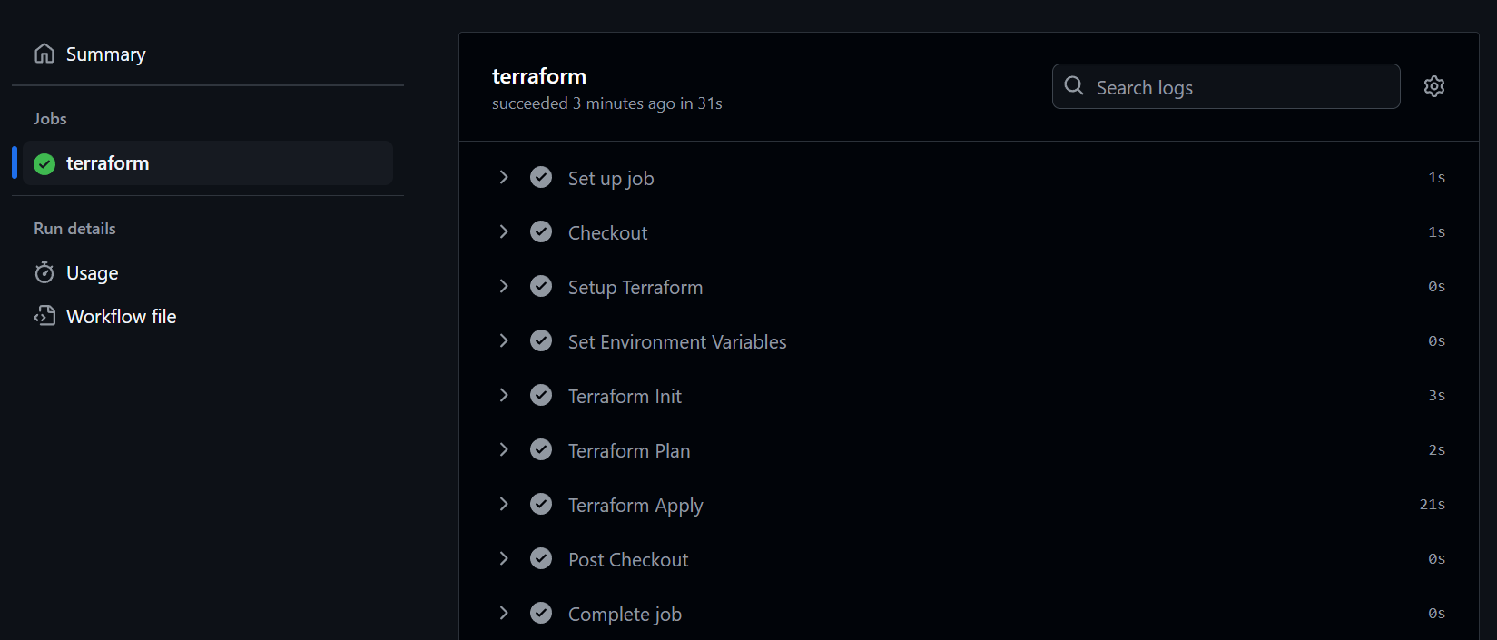Click the Workflow file code icon
The image size is (1497, 640).
pyautogui.click(x=44, y=316)
